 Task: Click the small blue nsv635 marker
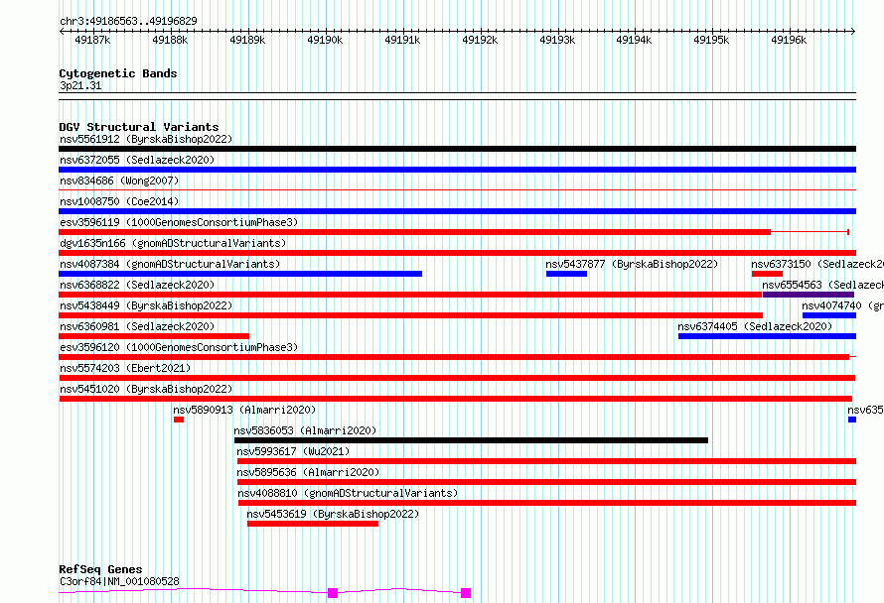pyautogui.click(x=852, y=420)
